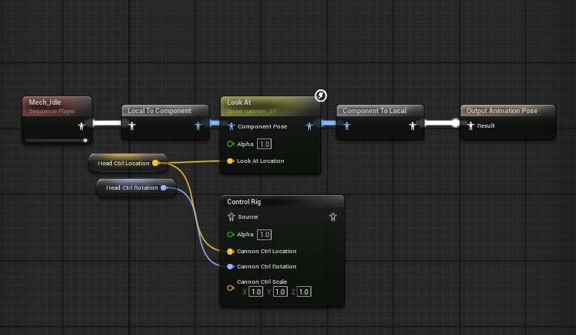Click the green Alpha pin on Look At
Image resolution: width=576 pixels, height=335 pixels.
230,144
